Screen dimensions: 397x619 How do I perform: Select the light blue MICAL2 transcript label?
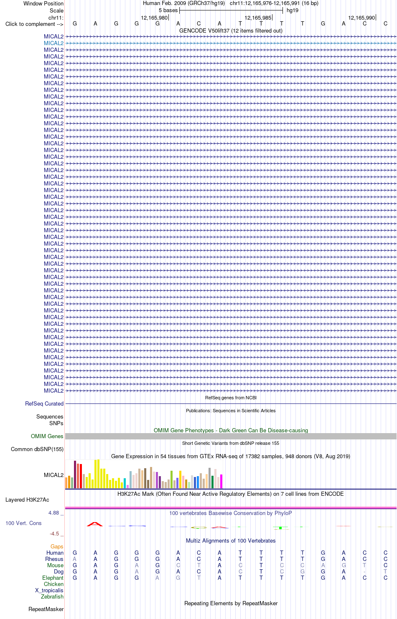pos(53,43)
